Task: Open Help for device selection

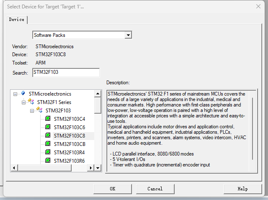Action: [243, 189]
